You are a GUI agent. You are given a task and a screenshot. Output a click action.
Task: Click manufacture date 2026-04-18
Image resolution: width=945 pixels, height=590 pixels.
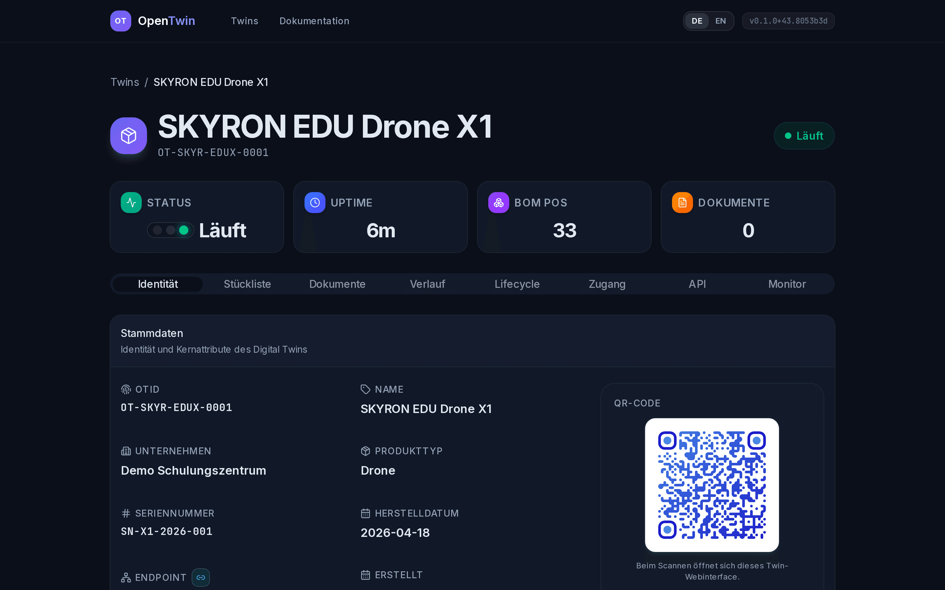(395, 533)
